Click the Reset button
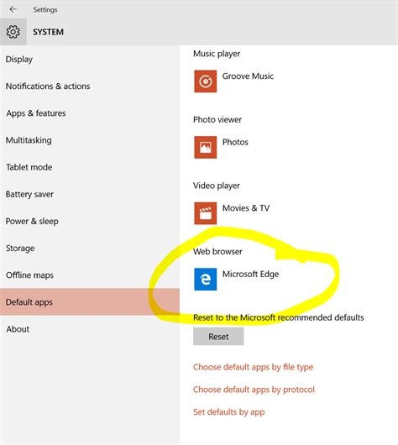The height and width of the screenshot is (445, 398). (218, 337)
